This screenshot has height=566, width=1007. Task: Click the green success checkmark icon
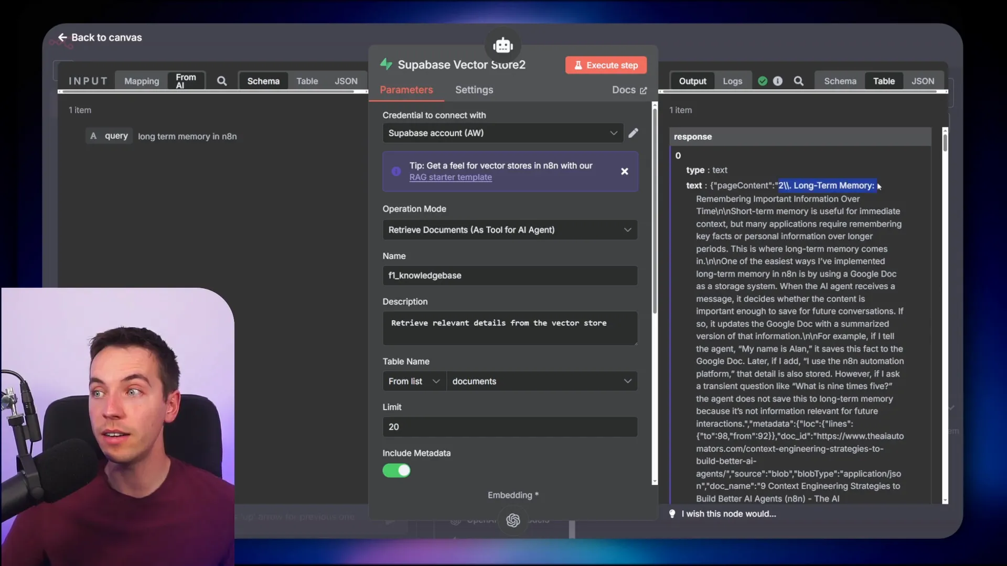coord(763,81)
